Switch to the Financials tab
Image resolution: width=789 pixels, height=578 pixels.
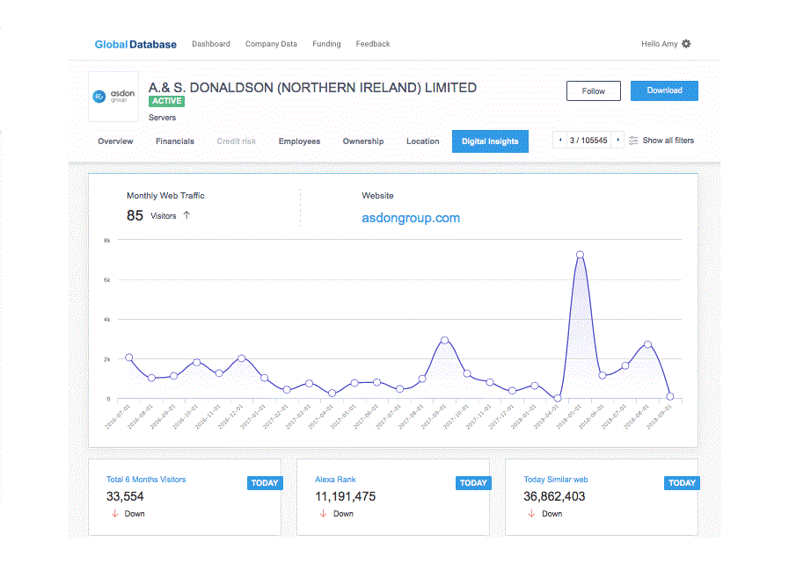pos(175,141)
